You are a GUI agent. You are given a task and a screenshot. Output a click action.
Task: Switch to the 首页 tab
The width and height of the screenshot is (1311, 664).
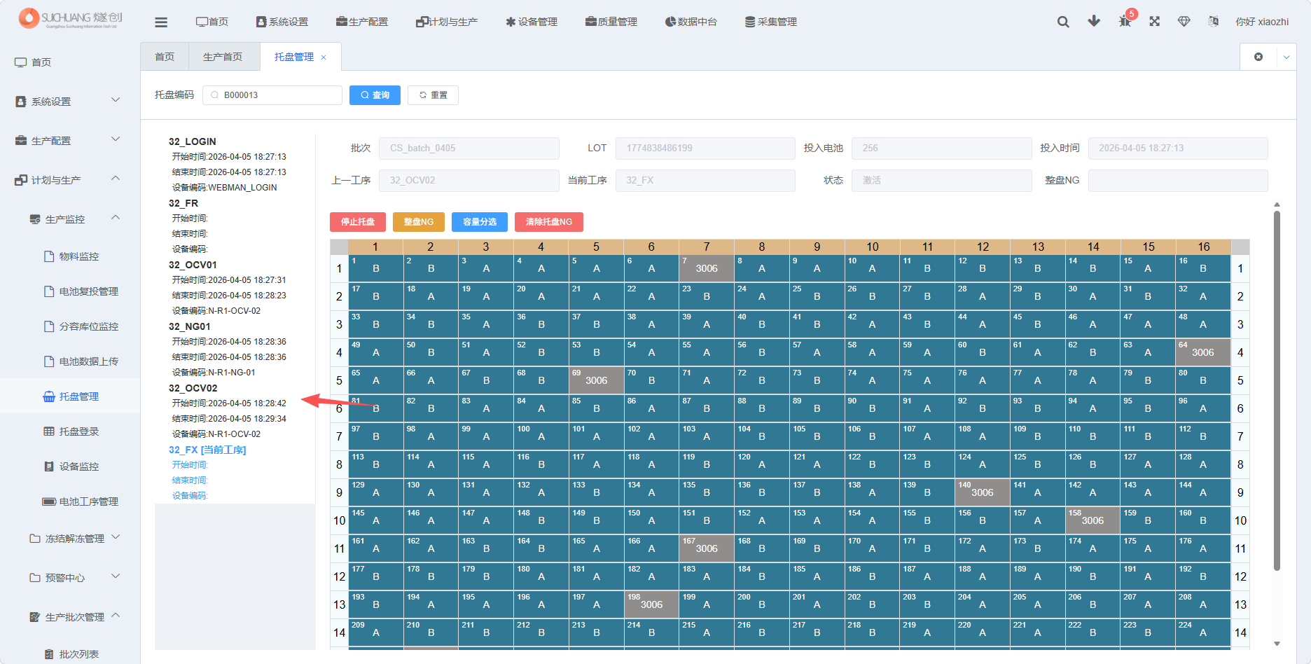tap(165, 57)
